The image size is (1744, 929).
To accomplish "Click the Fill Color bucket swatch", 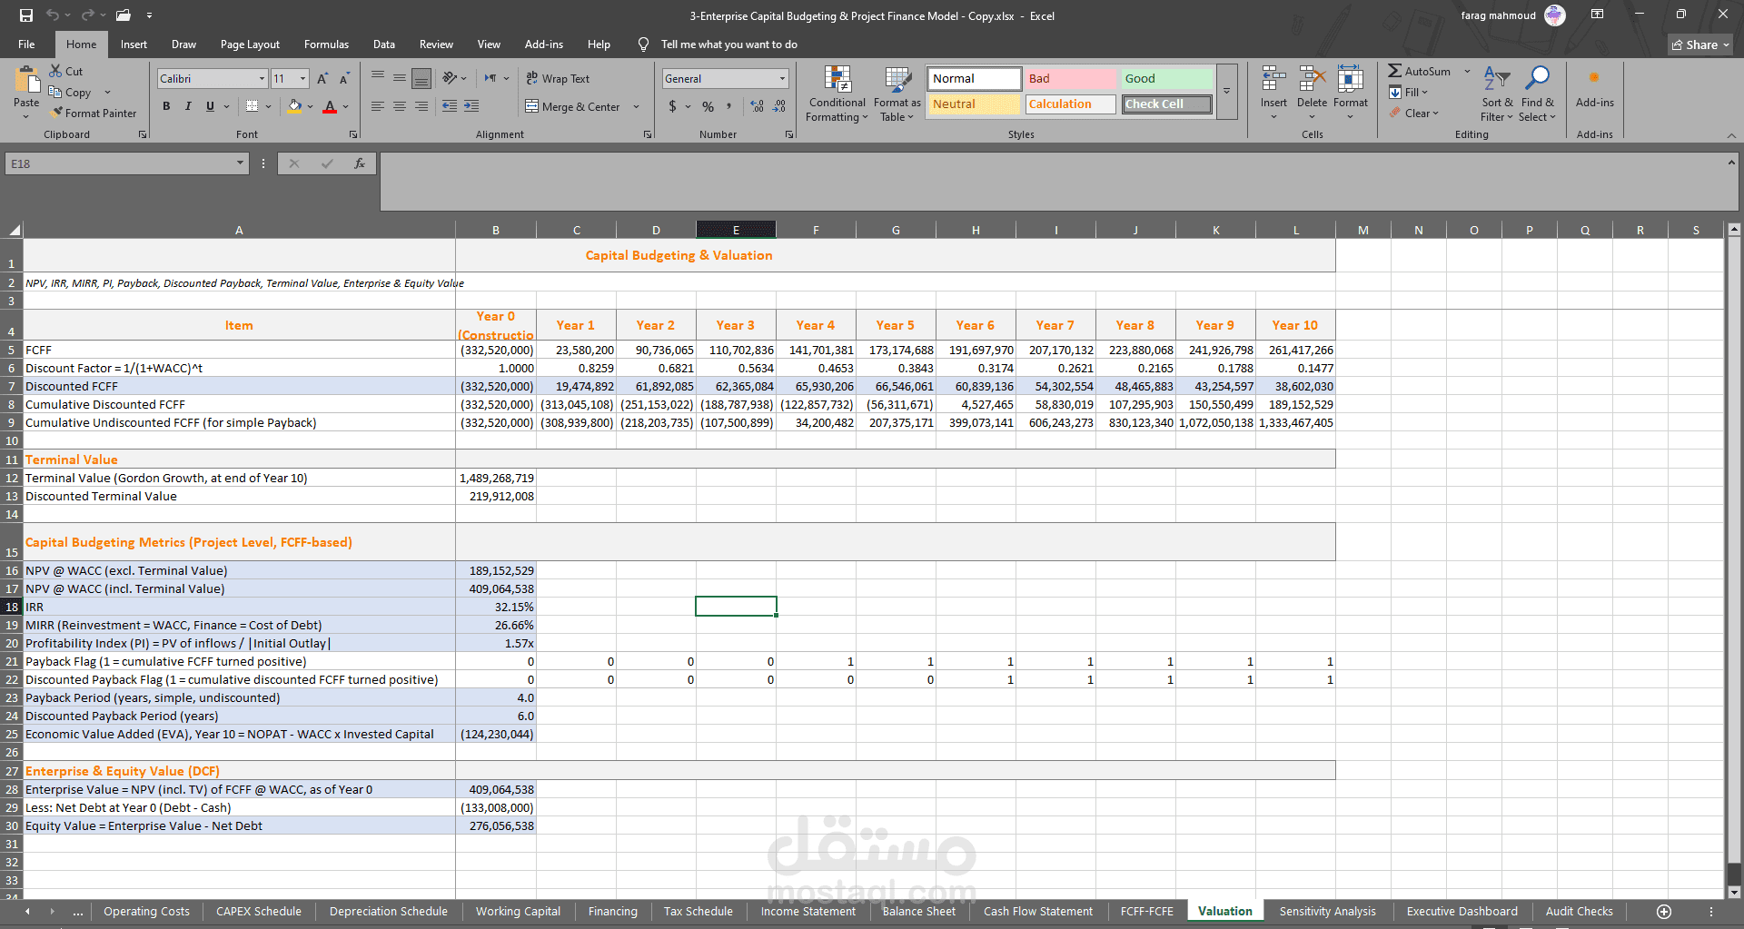I will point(293,106).
